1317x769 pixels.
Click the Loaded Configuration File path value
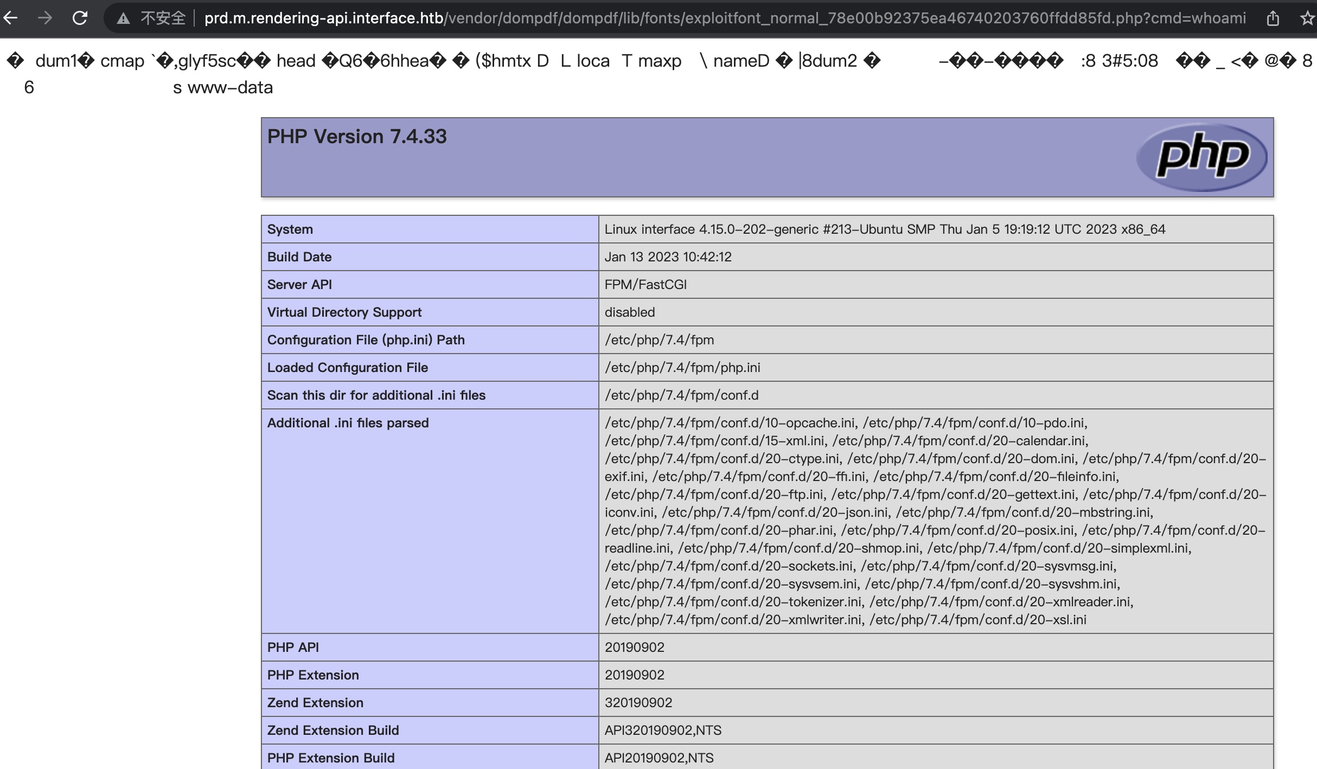pyautogui.click(x=682, y=368)
